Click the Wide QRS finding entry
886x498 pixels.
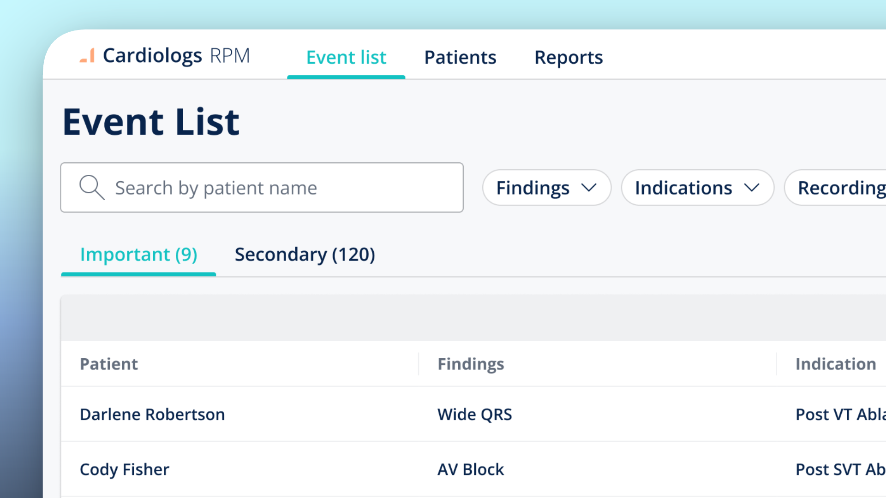pos(474,414)
